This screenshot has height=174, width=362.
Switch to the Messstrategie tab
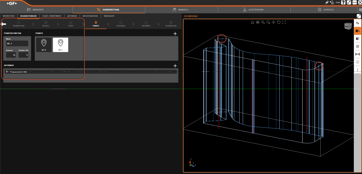(x=90, y=16)
